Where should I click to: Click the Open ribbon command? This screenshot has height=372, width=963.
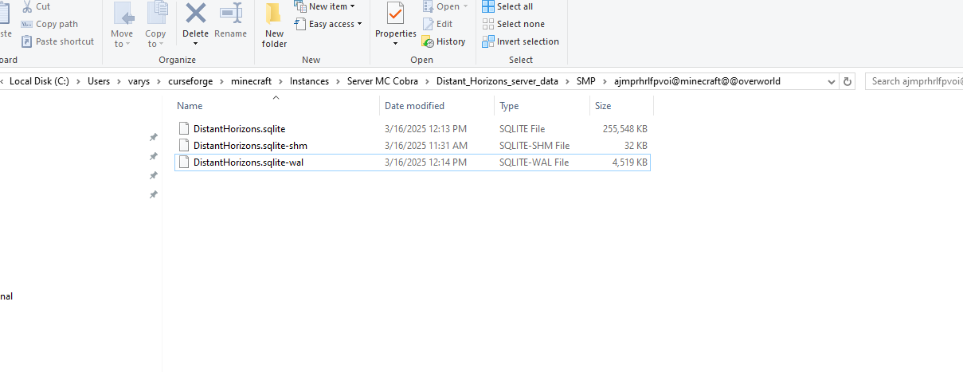pyautogui.click(x=445, y=6)
